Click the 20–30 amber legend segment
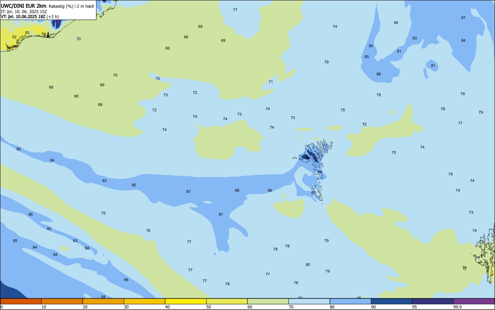Screen dimensions: 495x310 click(x=103, y=301)
